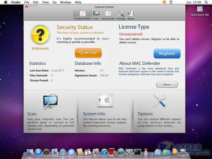Screen dimensions: 212x159
Task: Click the Database Version value 2.3
Action: (101, 70)
